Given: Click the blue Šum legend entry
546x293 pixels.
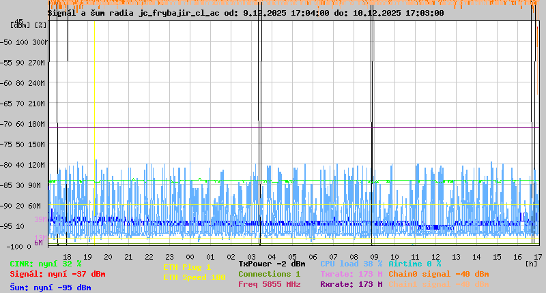Looking at the screenshot, I should (50, 288).
